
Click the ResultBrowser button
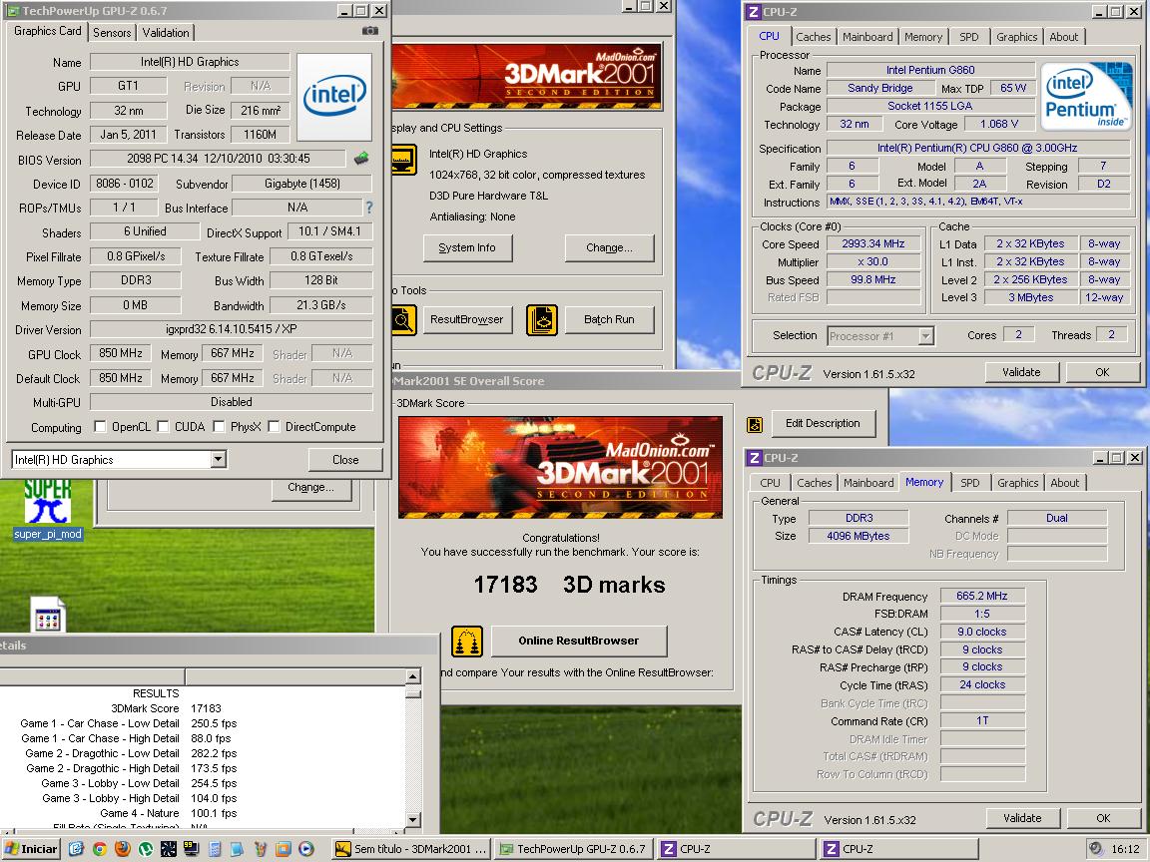[x=466, y=319]
